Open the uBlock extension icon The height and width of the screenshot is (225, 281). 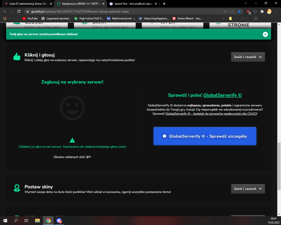pos(248,12)
